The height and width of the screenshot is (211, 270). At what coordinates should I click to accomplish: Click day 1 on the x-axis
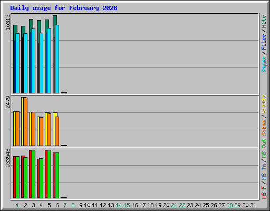pos(17,205)
